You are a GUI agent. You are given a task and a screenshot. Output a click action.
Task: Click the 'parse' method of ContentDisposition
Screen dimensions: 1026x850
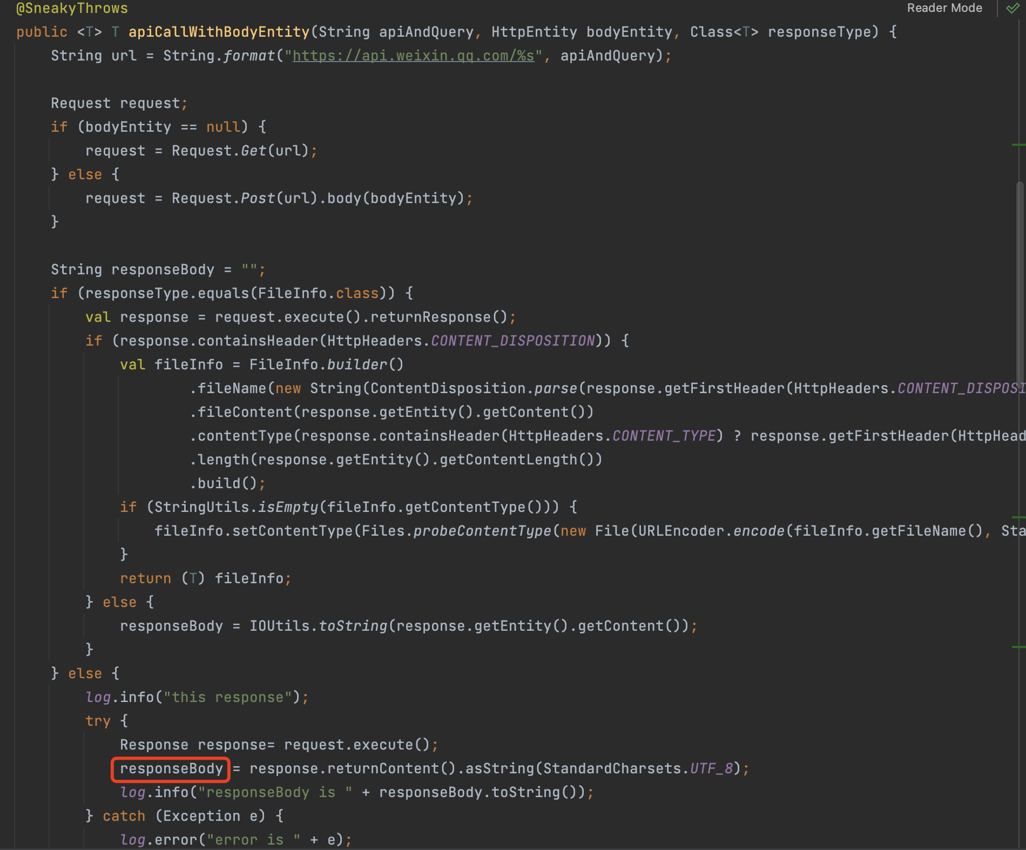[556, 388]
